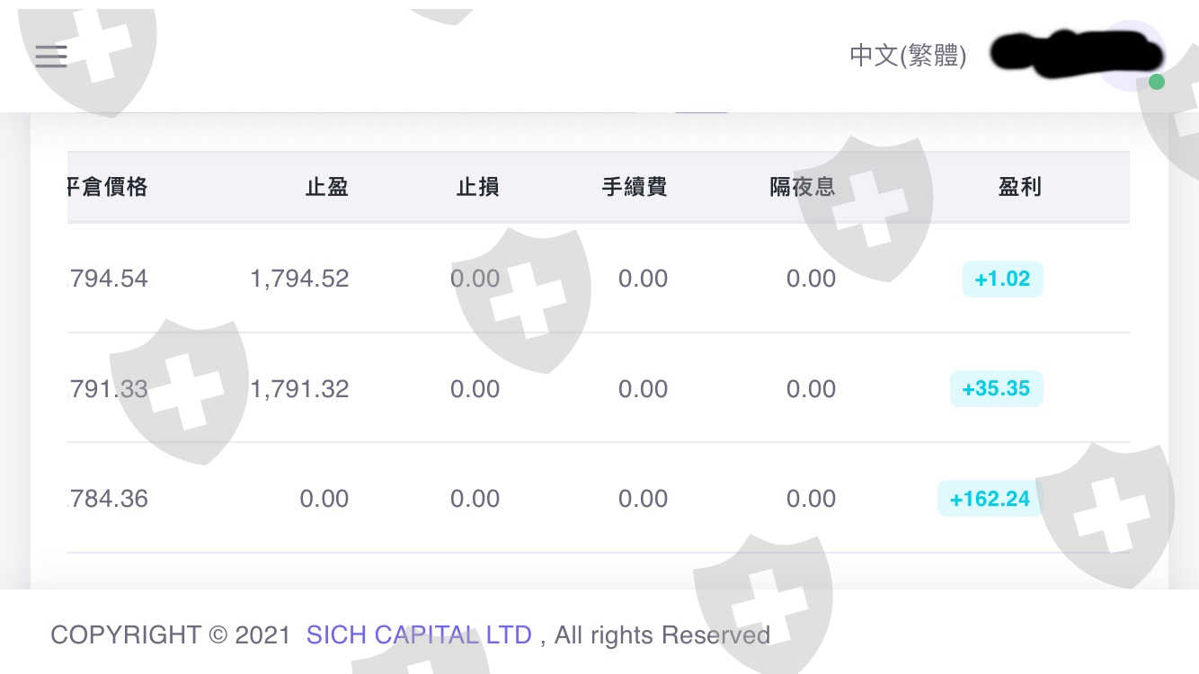Image resolution: width=1199 pixels, height=674 pixels.
Task: Sort by the 隔夜息 column header
Action: 802,187
